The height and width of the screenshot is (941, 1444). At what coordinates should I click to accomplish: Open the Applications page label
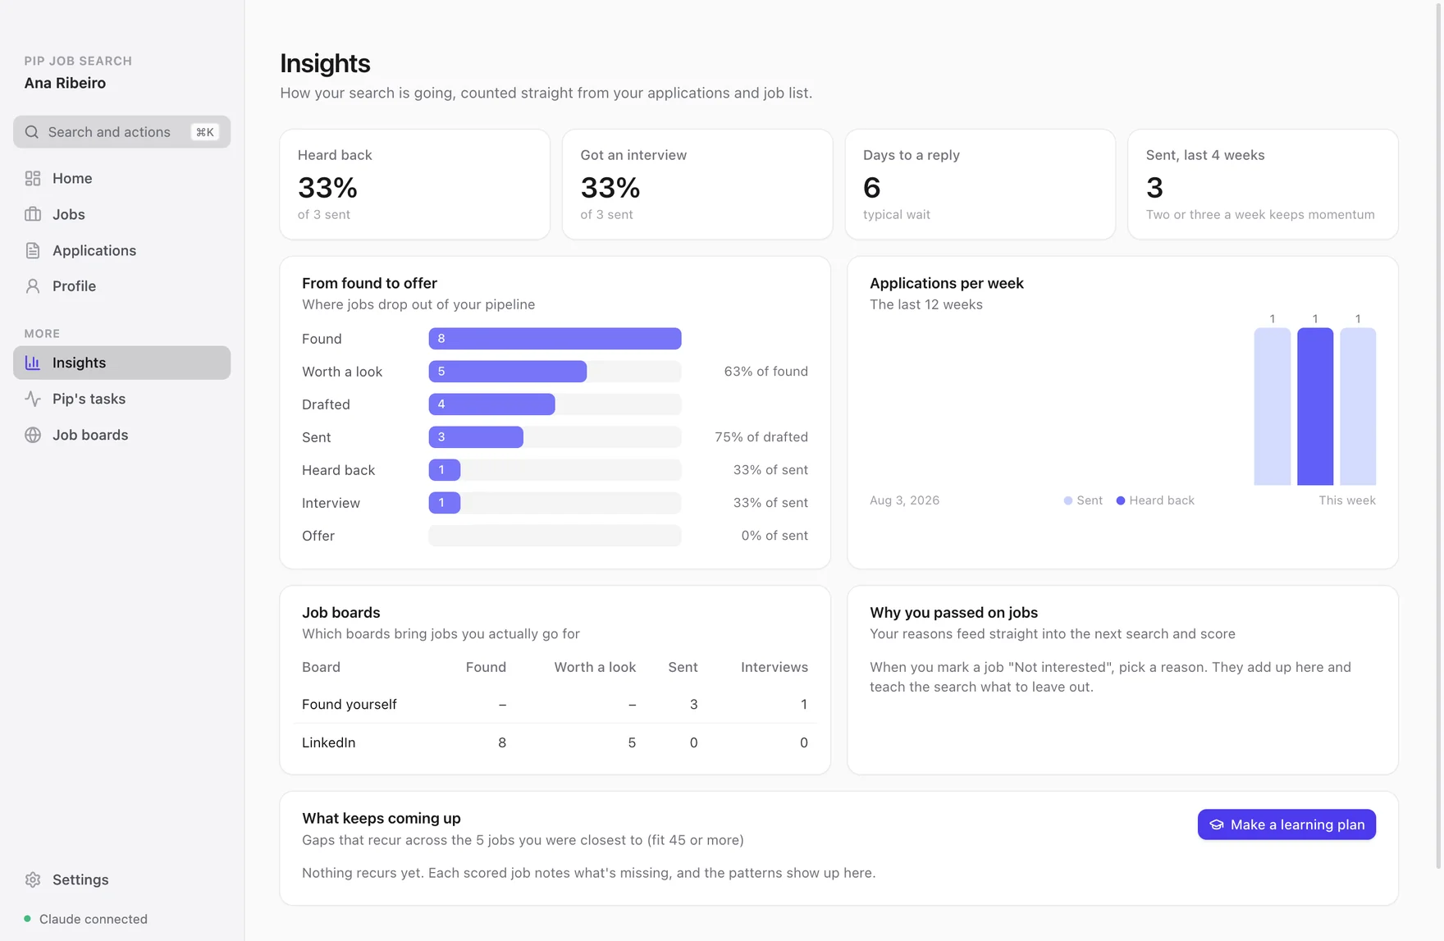coord(94,250)
